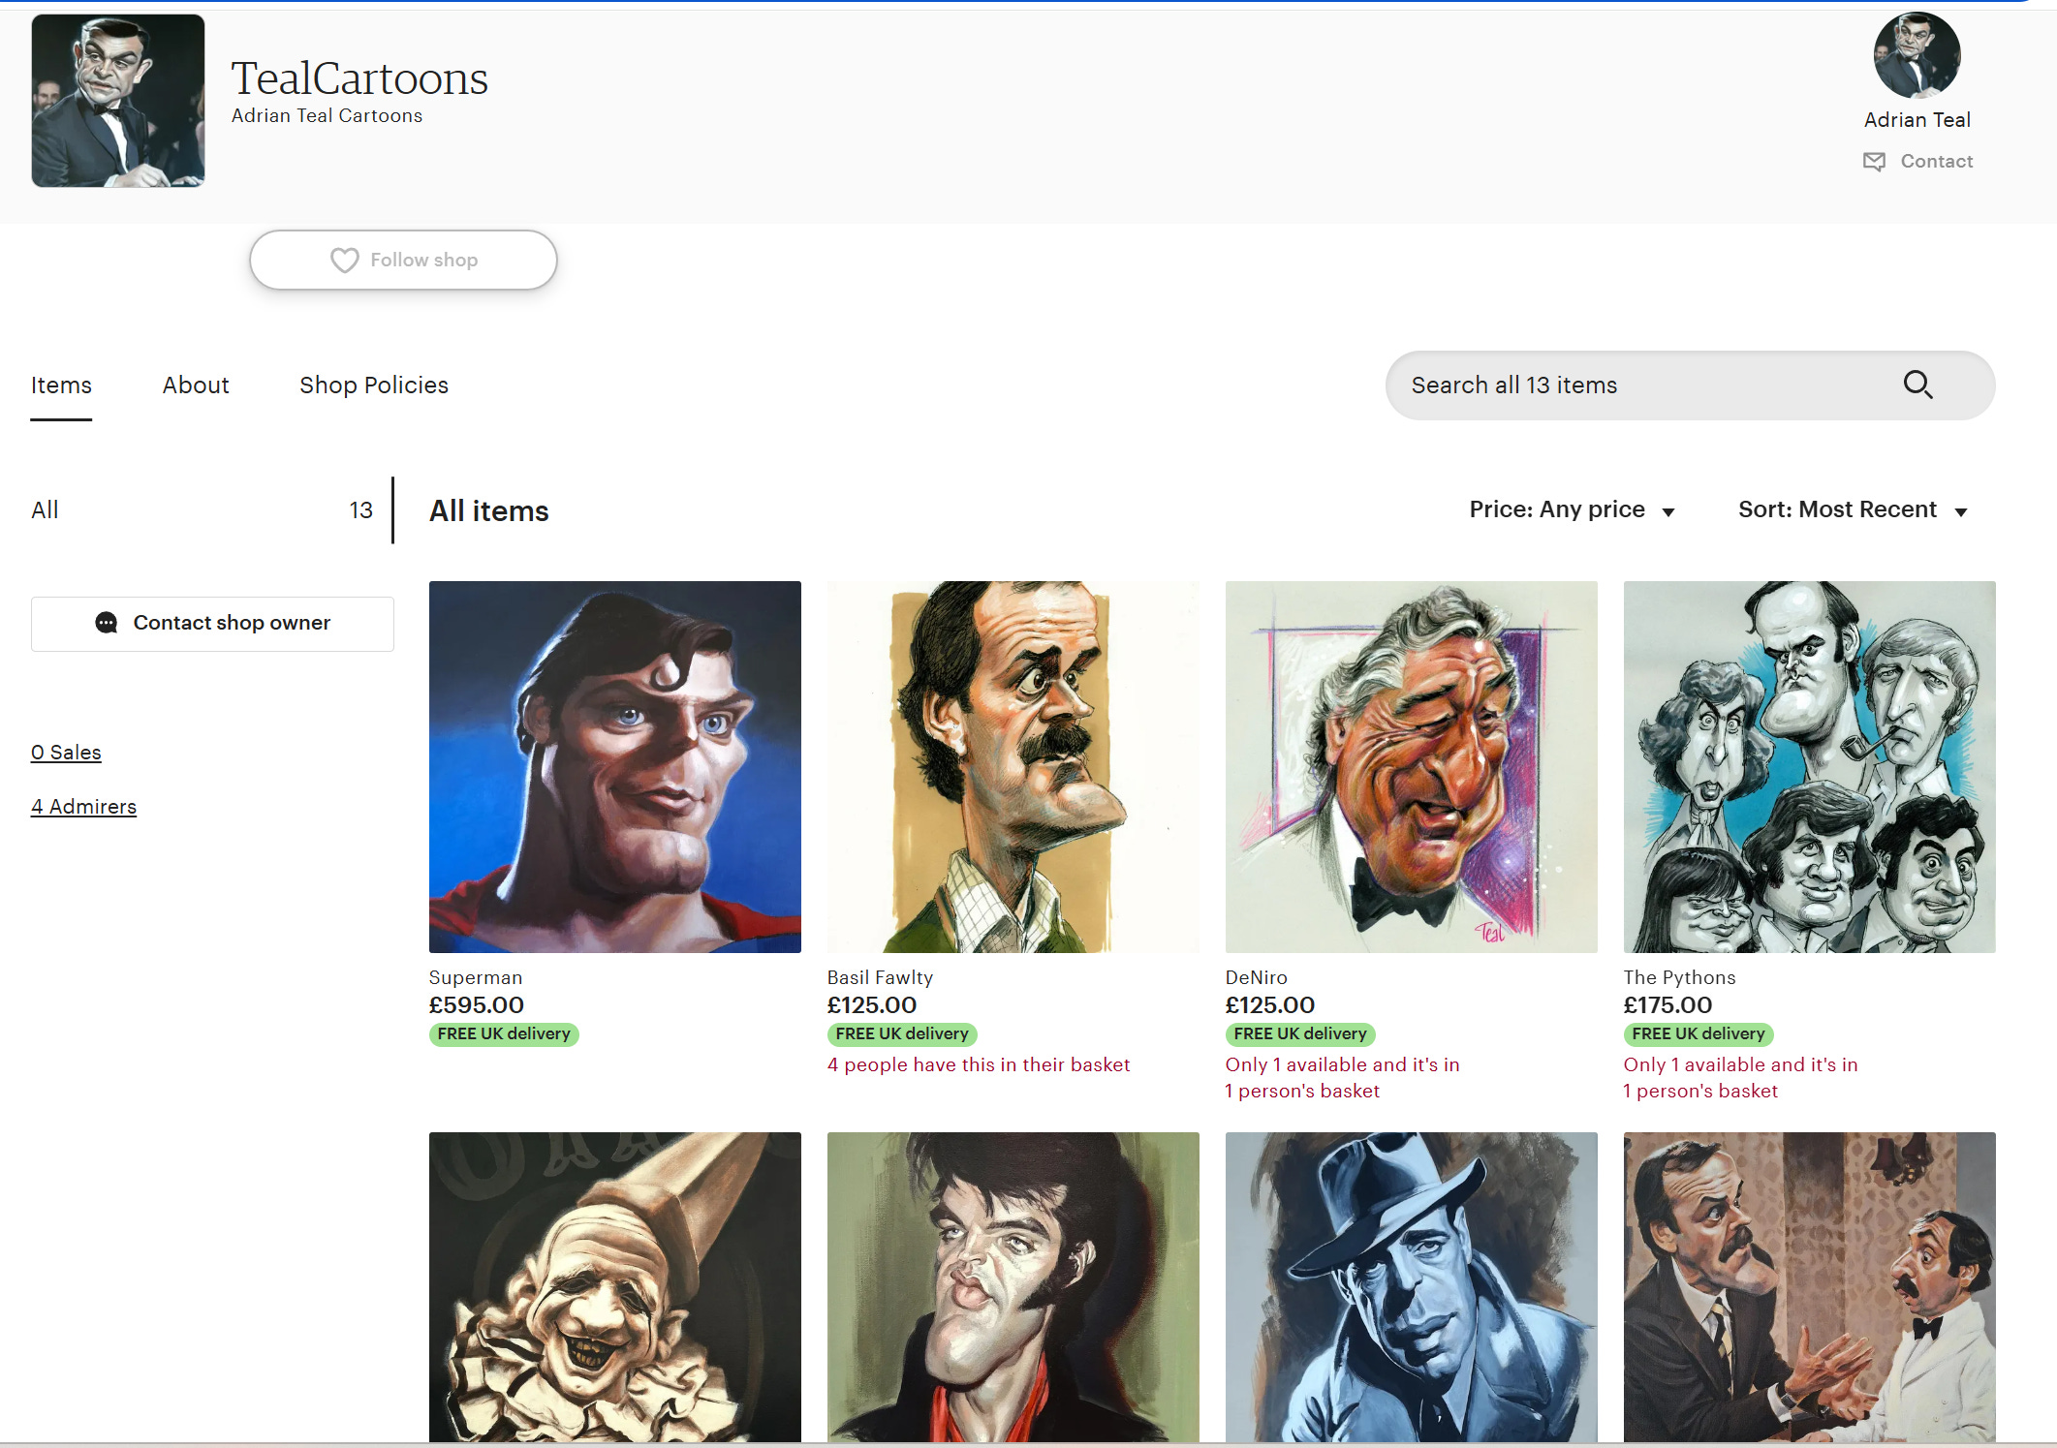Click The Pythons' 'Only 1 available' notice
2057x1448 pixels.
pyautogui.click(x=1740, y=1078)
